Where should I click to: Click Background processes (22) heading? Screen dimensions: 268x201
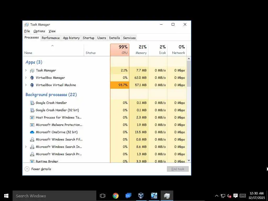click(x=51, y=95)
